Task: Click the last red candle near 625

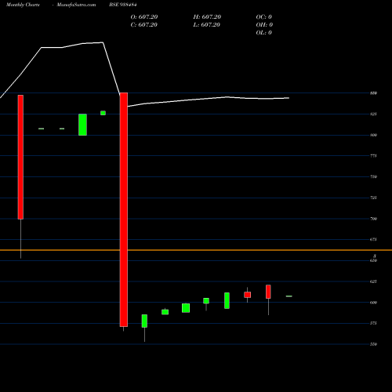Action: [x=268, y=292]
